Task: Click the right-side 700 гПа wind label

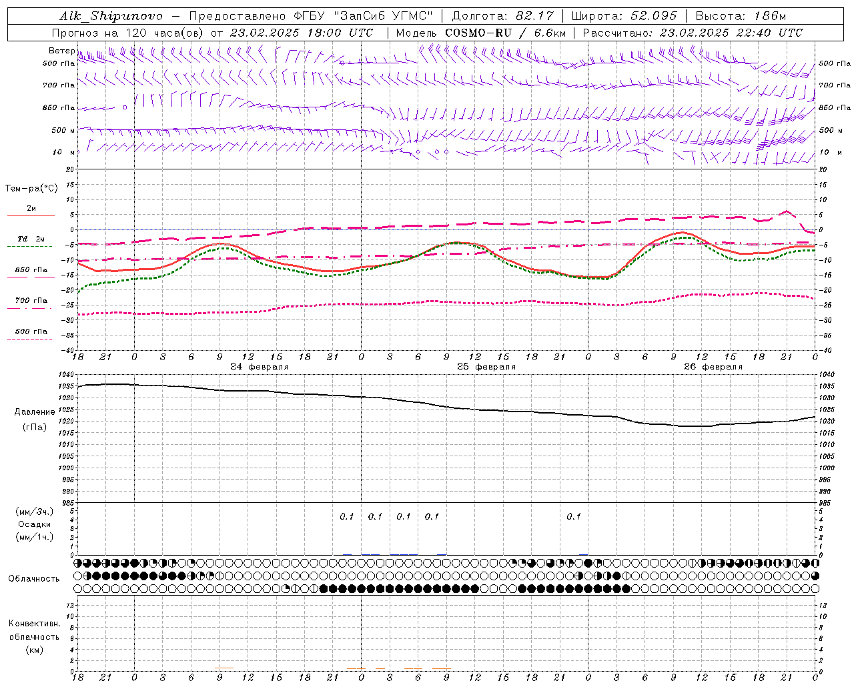Action: tap(835, 85)
